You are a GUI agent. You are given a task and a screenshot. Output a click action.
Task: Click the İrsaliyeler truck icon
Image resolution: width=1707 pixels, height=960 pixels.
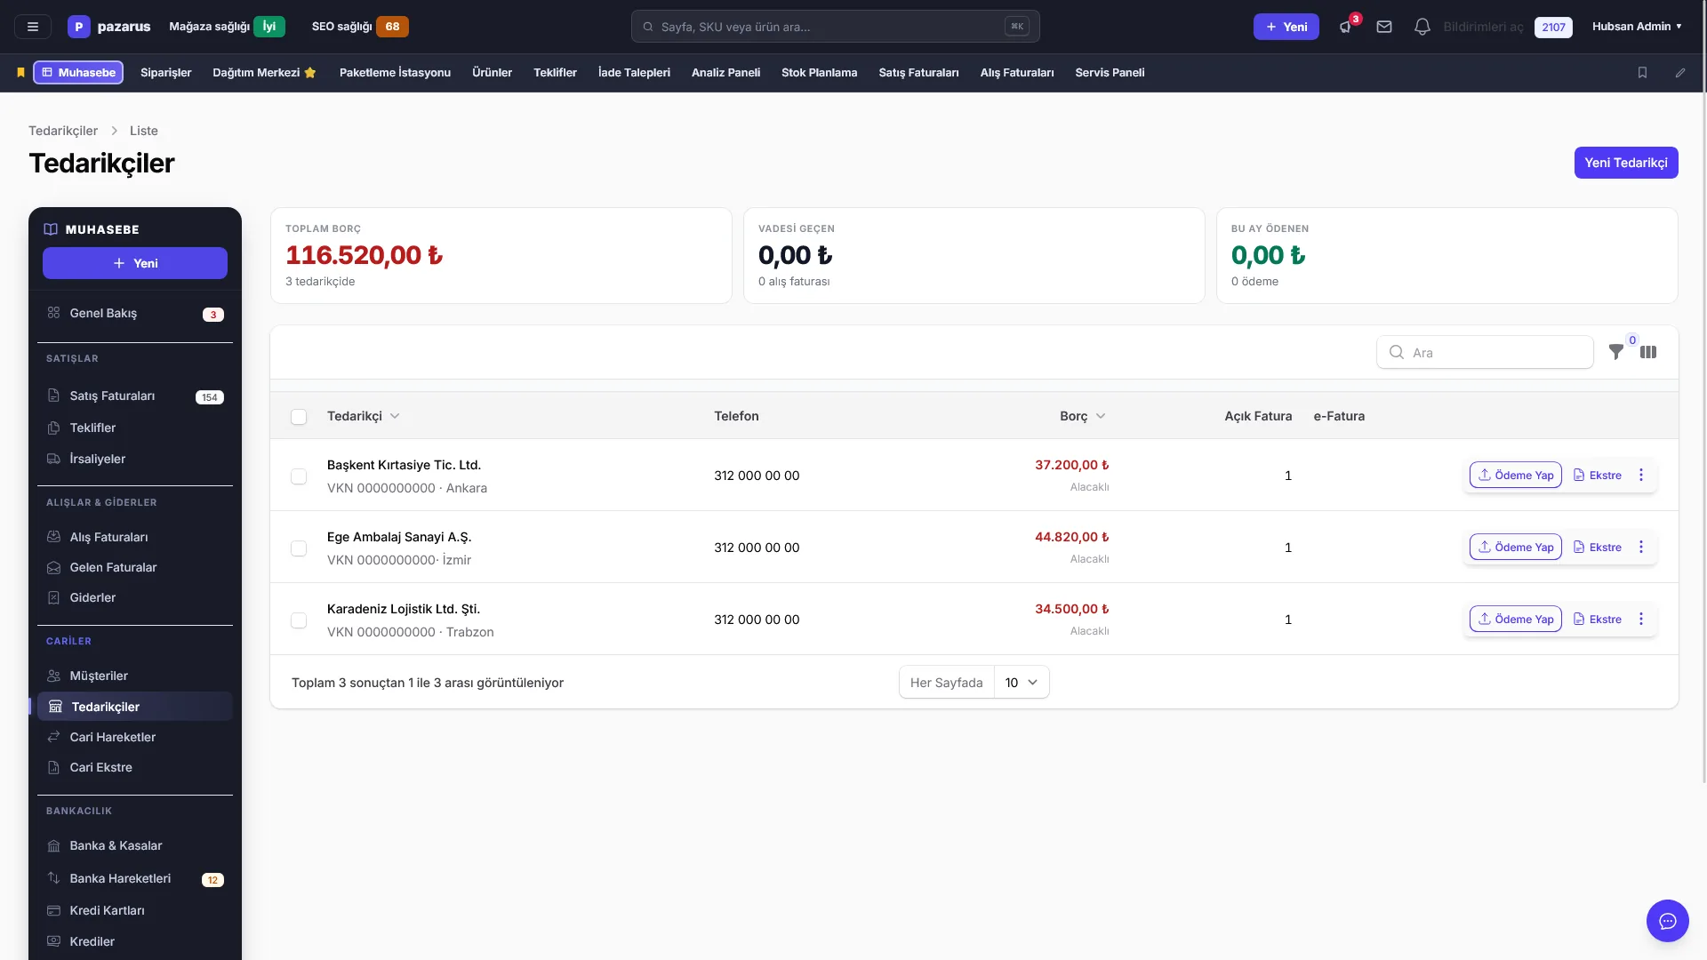[x=53, y=459]
